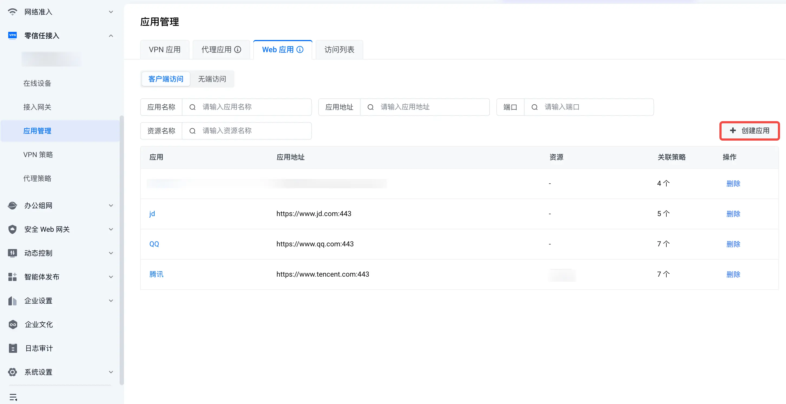Open the 访问列表 tab
The height and width of the screenshot is (404, 786).
[x=339, y=49]
